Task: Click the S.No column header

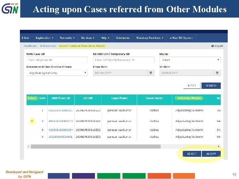Action: pyautogui.click(x=42, y=98)
